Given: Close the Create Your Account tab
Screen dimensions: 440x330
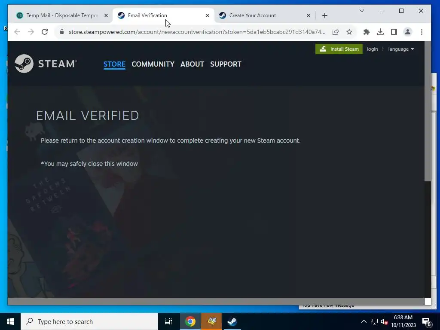Looking at the screenshot, I should [309, 16].
